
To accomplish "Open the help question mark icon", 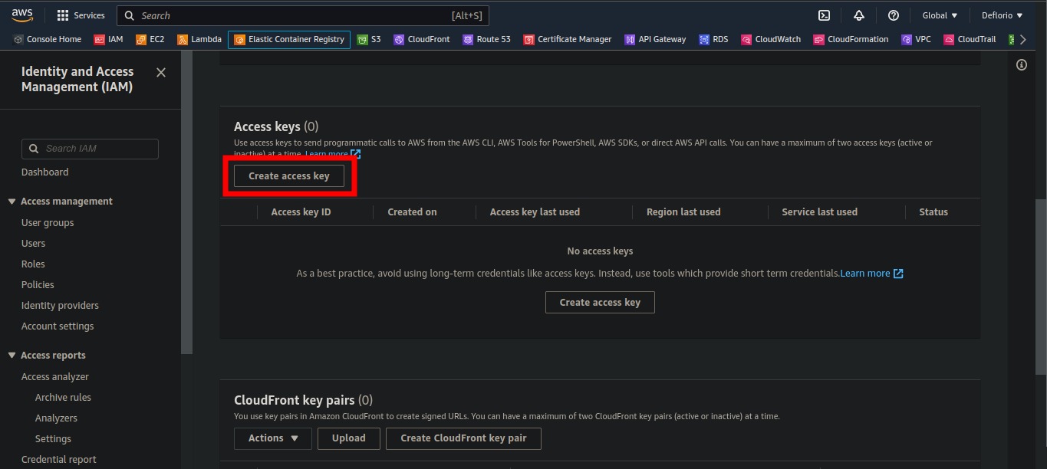I will pos(893,15).
